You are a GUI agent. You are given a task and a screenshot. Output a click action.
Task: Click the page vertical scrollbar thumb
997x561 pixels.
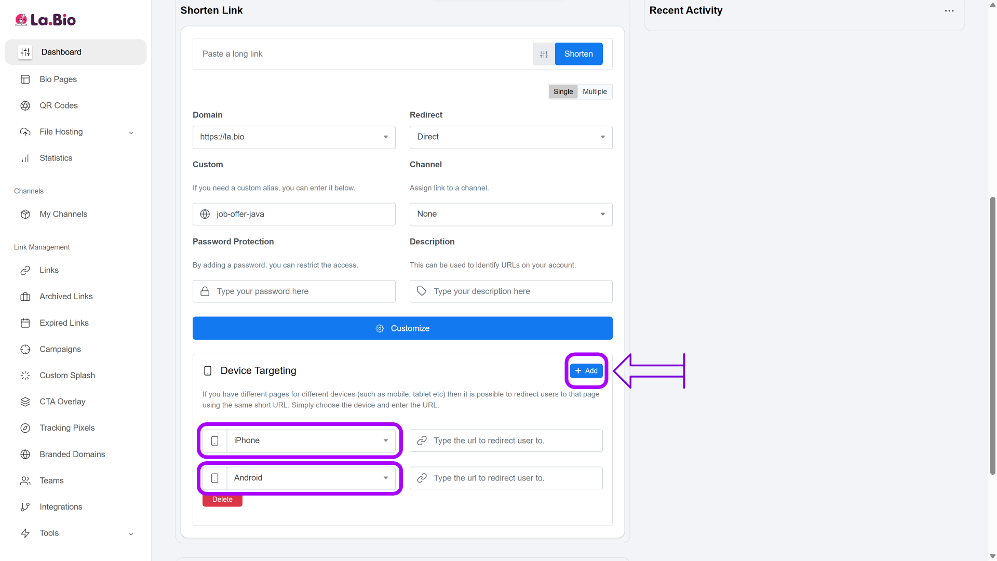(x=992, y=335)
